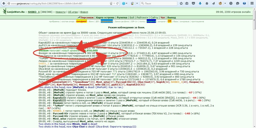Image resolution: width=256 pixels, height=128 pixels.
Task: Select Чат in the main menu
Action: (163, 17)
